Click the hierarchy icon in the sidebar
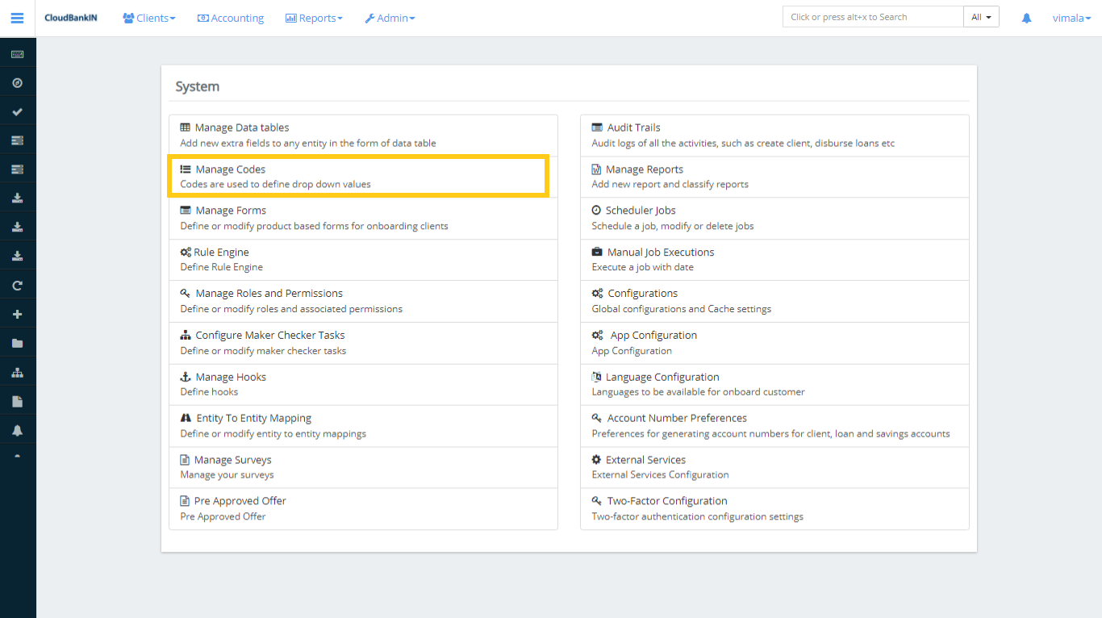The height and width of the screenshot is (618, 1102). 17,371
